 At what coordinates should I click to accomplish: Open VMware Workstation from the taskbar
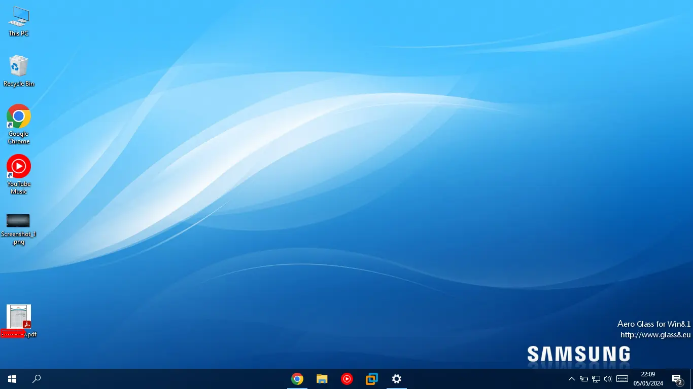coord(372,379)
